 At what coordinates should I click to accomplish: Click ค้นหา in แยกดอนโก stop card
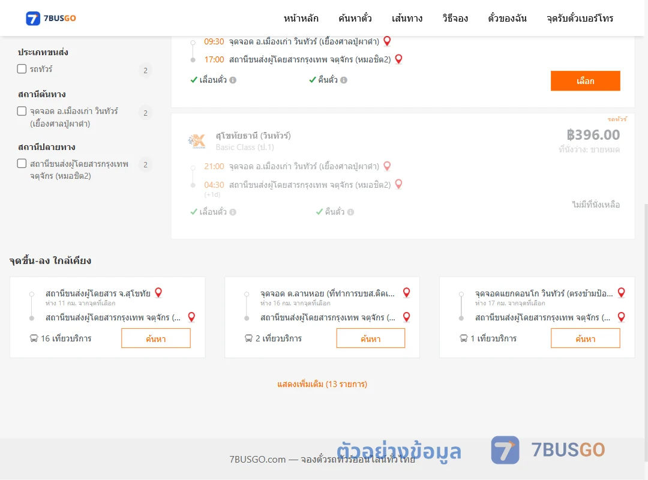pos(585,338)
